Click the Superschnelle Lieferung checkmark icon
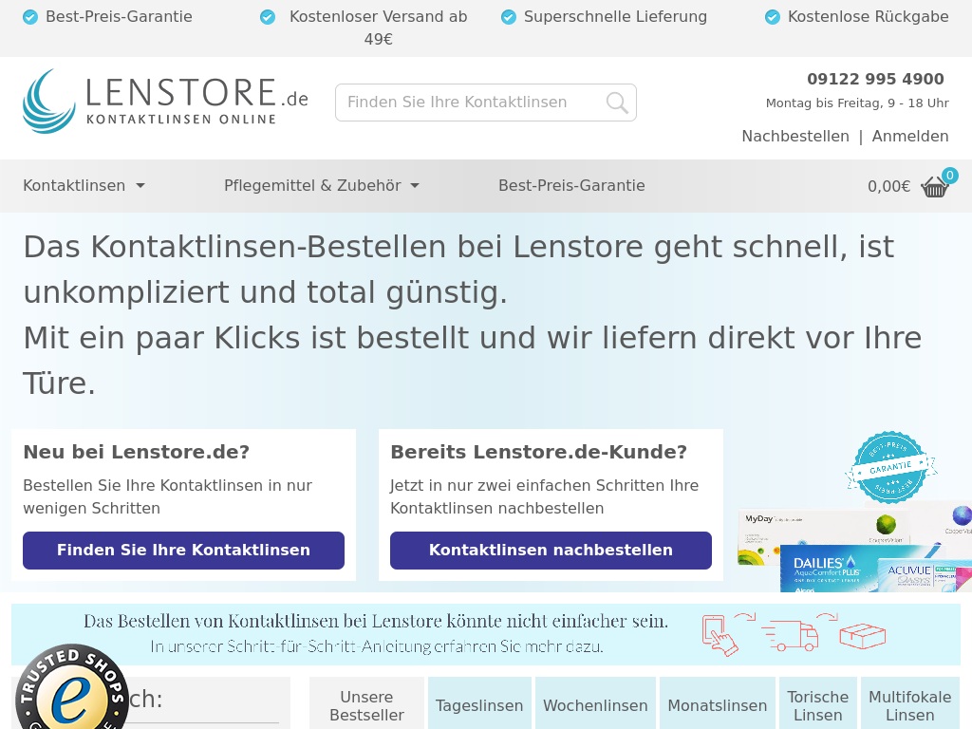The height and width of the screenshot is (729, 972). [509, 17]
